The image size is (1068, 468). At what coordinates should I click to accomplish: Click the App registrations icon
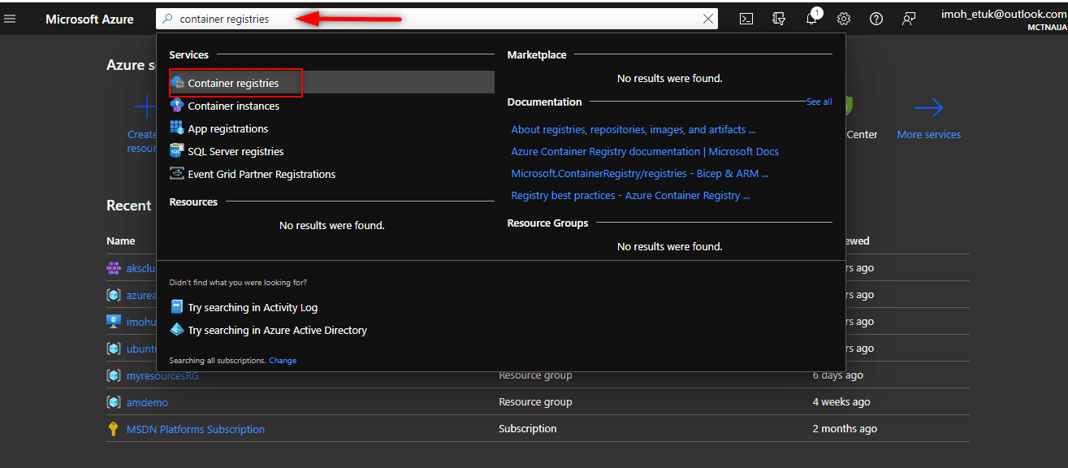click(176, 128)
